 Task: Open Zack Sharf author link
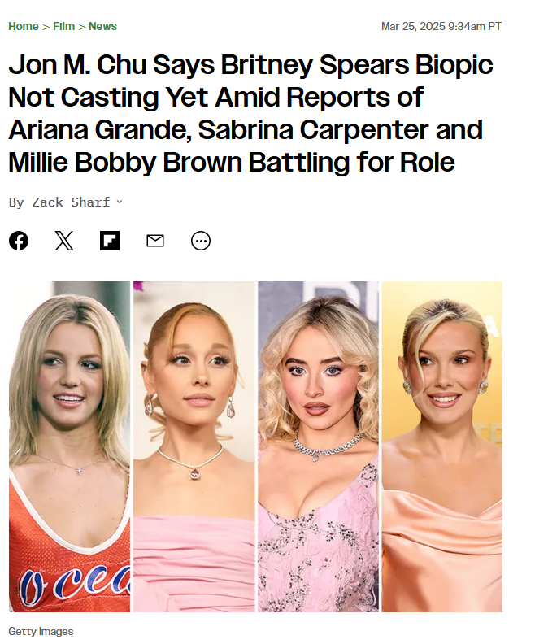click(71, 202)
